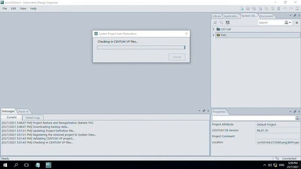Viewport: 301px width, 169px height.
Task: Click the book icon at toolbar end
Action: [297, 8]
